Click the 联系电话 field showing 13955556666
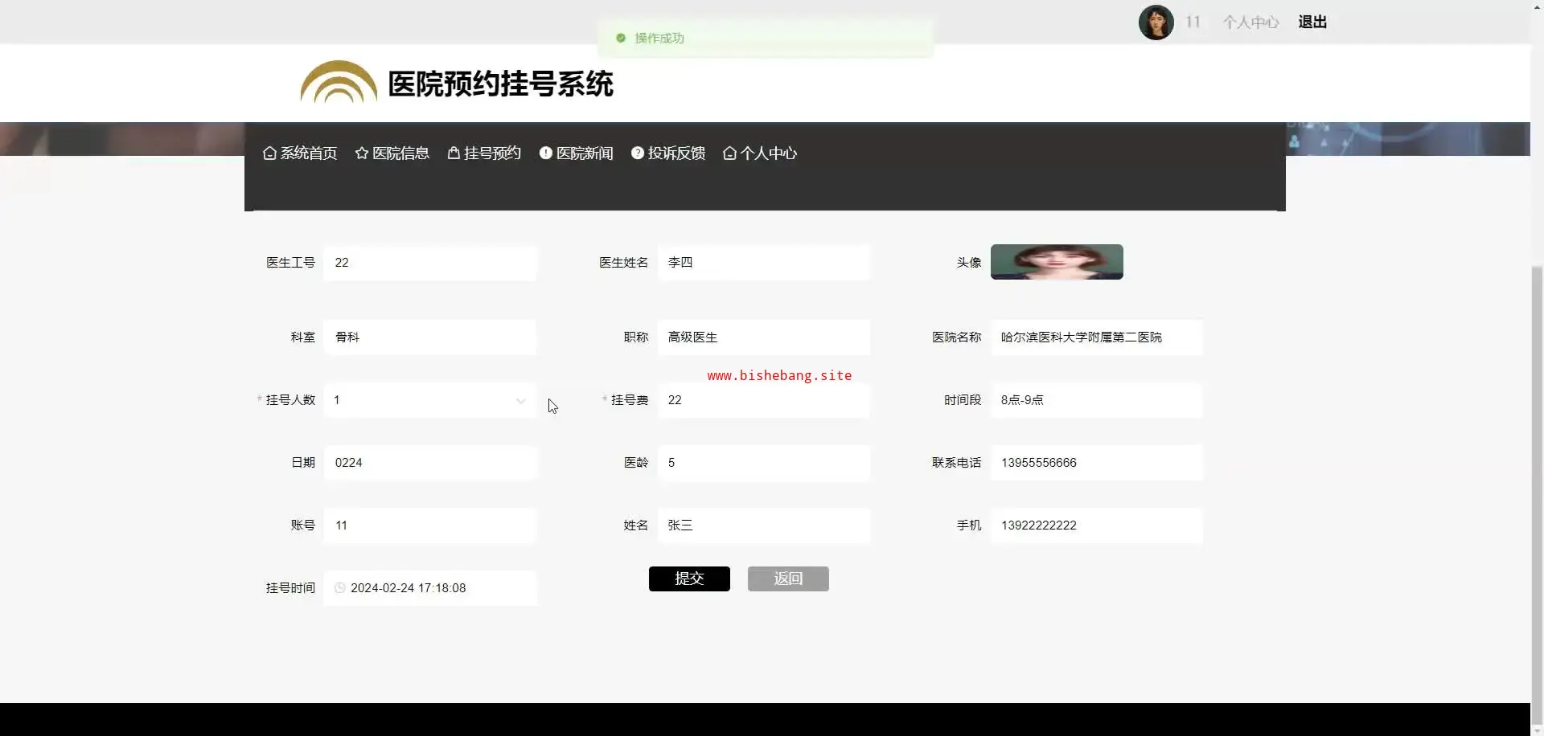Screen dimensions: 1544x736 point(1097,463)
